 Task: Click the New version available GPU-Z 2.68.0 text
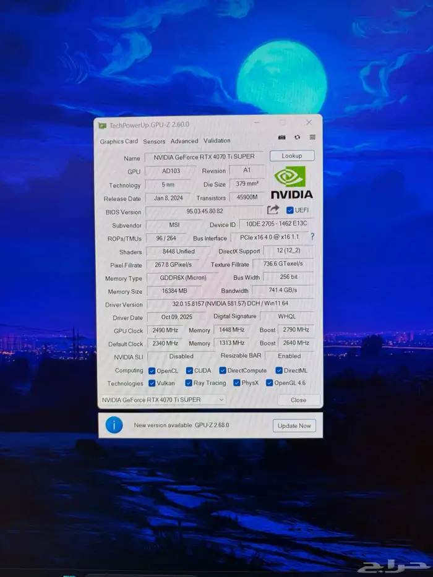181,425
